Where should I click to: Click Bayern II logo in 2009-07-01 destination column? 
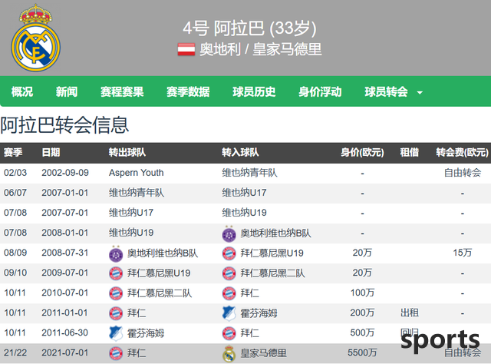[229, 273]
